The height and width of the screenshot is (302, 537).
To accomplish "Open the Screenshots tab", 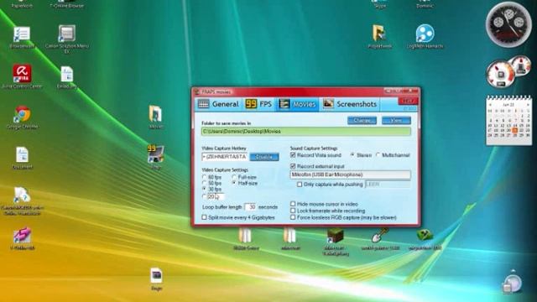I will 350,104.
